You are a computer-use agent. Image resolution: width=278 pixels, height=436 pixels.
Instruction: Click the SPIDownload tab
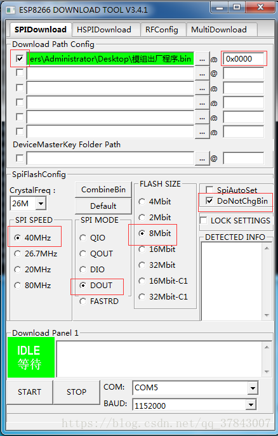(x=41, y=29)
